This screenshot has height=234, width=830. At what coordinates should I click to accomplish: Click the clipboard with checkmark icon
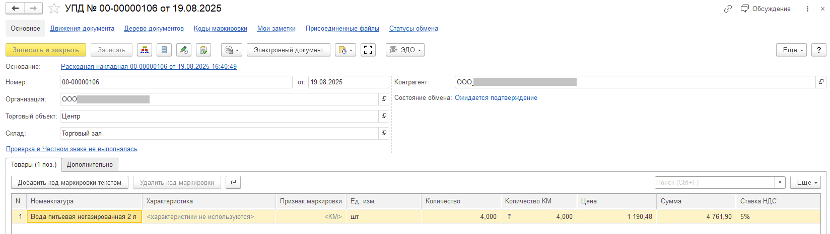click(203, 50)
